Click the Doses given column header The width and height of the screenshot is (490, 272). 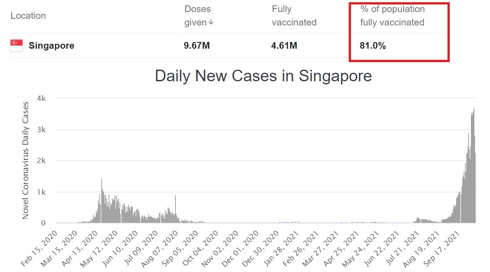(x=199, y=16)
